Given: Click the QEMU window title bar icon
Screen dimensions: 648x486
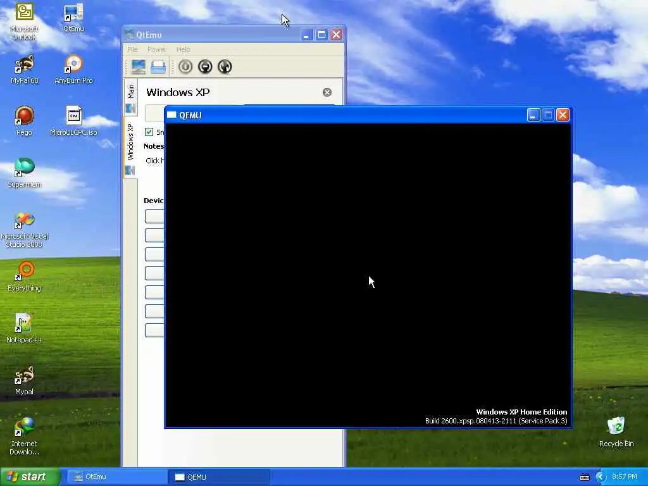Looking at the screenshot, I should coord(171,115).
